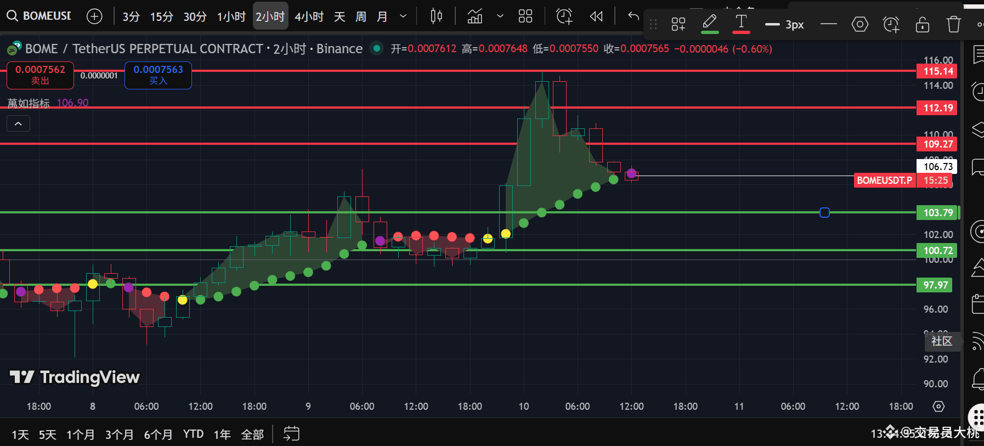The image size is (984, 446).
Task: Switch to the 15分 interval
Action: click(162, 16)
